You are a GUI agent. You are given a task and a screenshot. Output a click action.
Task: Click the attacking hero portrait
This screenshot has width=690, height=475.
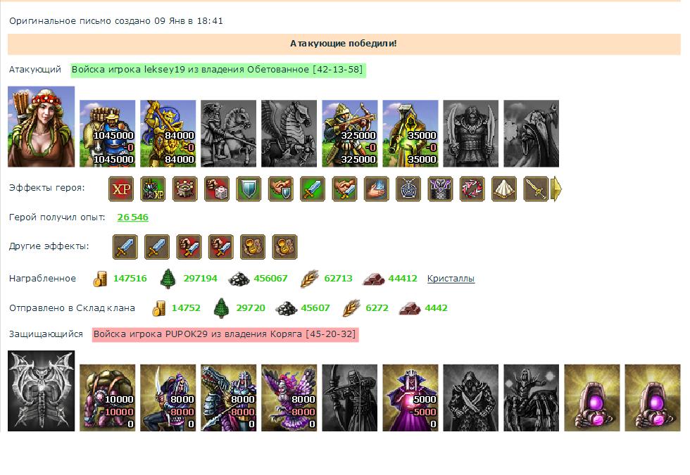(42, 127)
